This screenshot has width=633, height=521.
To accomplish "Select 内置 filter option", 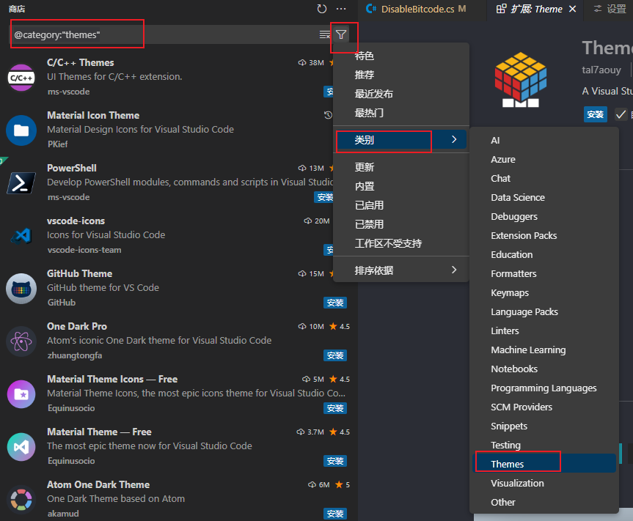I will click(x=402, y=186).
